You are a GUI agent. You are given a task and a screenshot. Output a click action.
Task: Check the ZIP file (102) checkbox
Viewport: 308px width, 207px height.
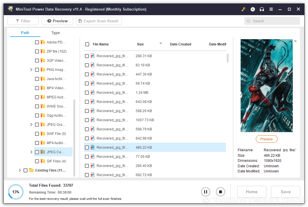(x=37, y=51)
